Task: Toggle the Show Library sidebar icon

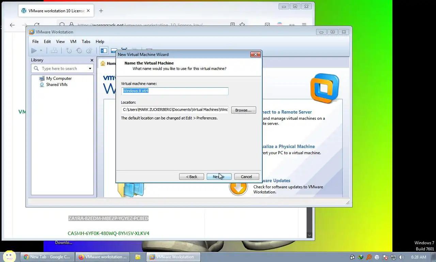Action: pyautogui.click(x=104, y=50)
